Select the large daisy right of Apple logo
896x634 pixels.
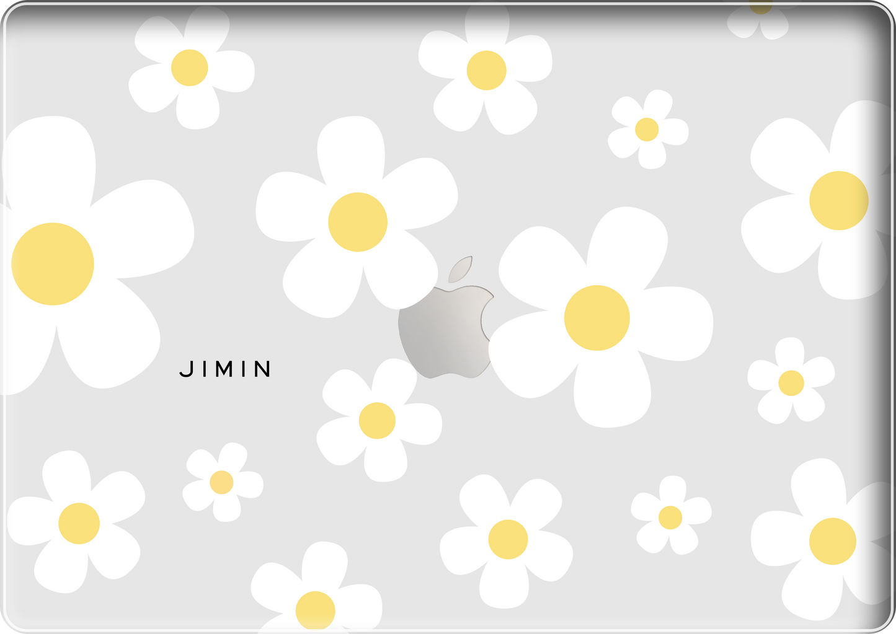[x=597, y=318]
